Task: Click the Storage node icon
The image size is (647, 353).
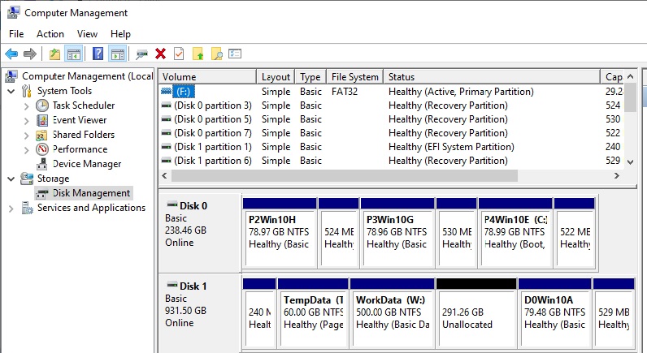Action: coord(27,179)
